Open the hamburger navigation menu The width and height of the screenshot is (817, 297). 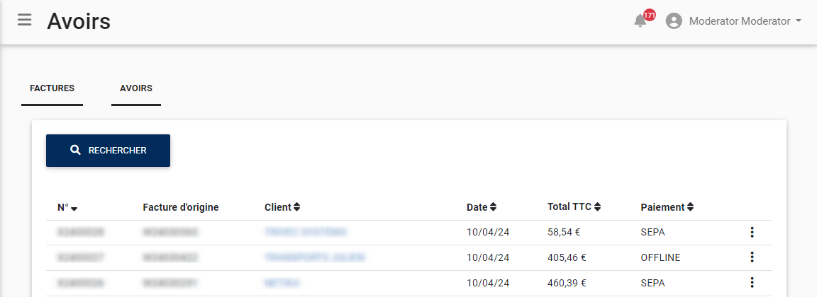tap(25, 20)
